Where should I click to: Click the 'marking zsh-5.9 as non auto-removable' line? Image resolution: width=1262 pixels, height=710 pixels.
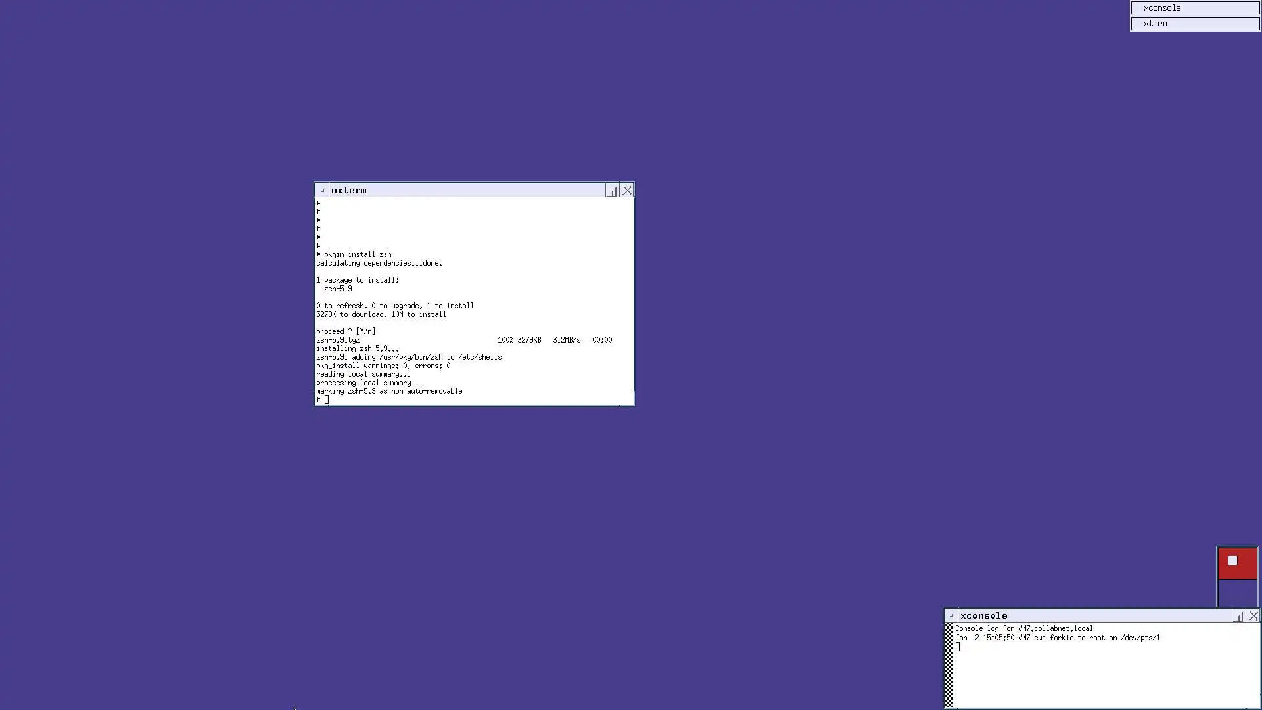[389, 391]
